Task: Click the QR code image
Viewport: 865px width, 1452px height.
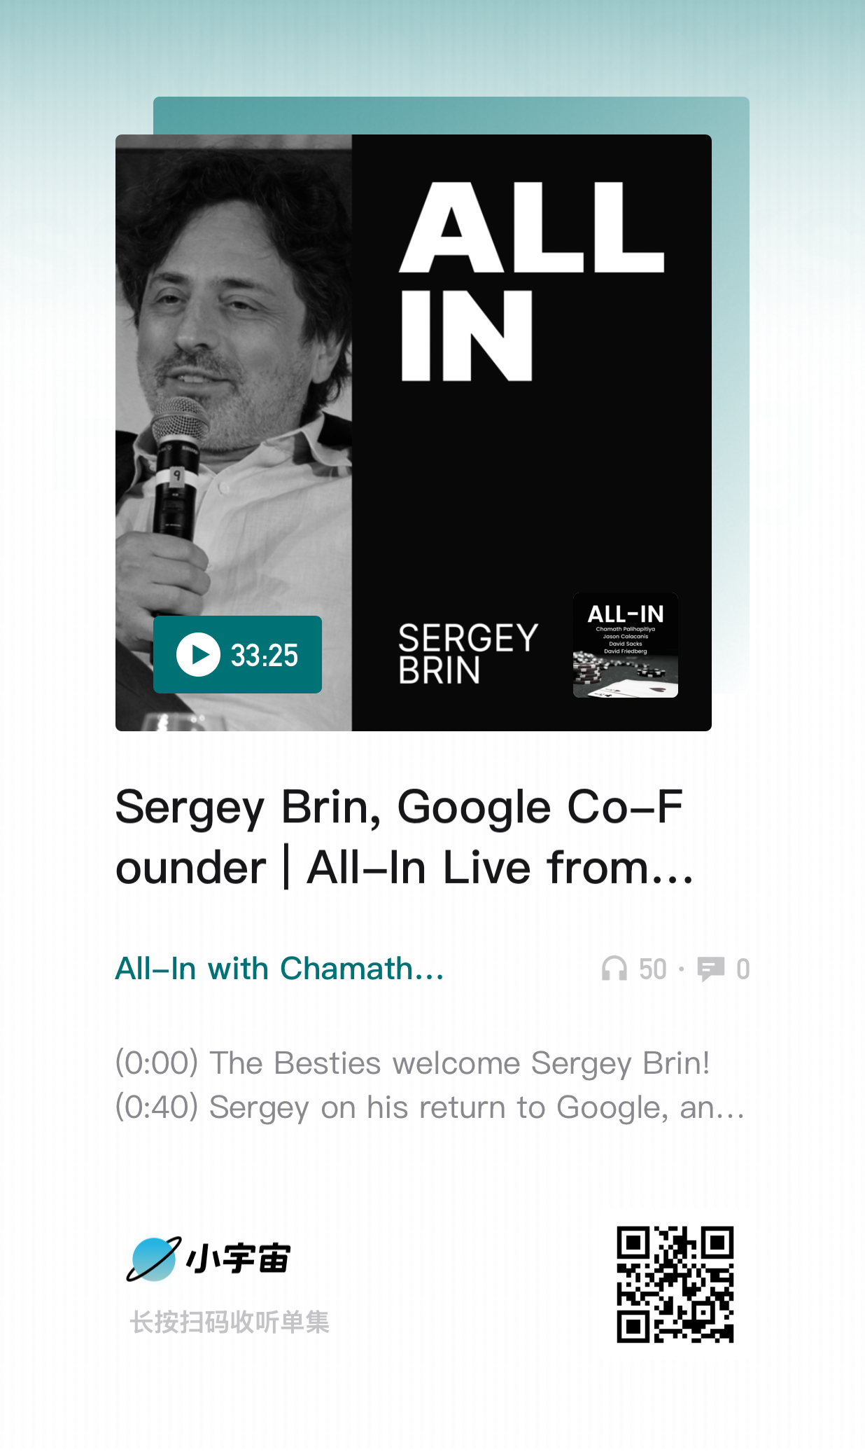Action: click(x=675, y=1284)
